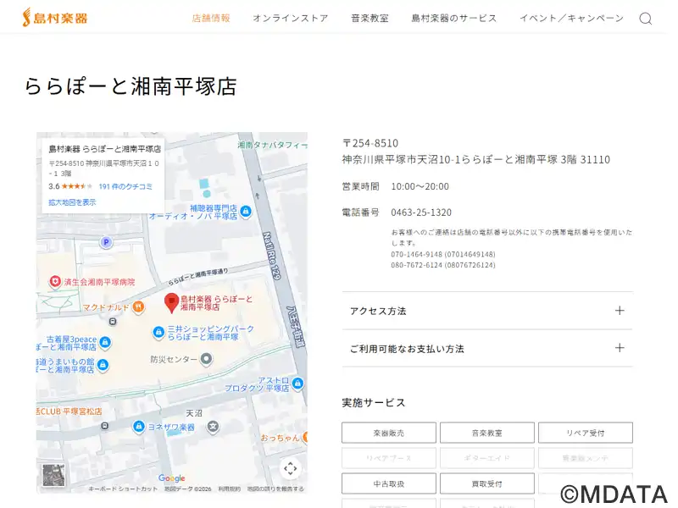Click bus stop icon below マクドナルド
Image resolution: width=678 pixels, height=508 pixels.
point(113,322)
